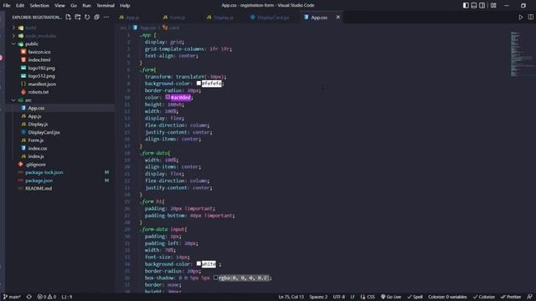Close the App.css editor tab
This screenshot has height=301, width=536.
point(338,17)
